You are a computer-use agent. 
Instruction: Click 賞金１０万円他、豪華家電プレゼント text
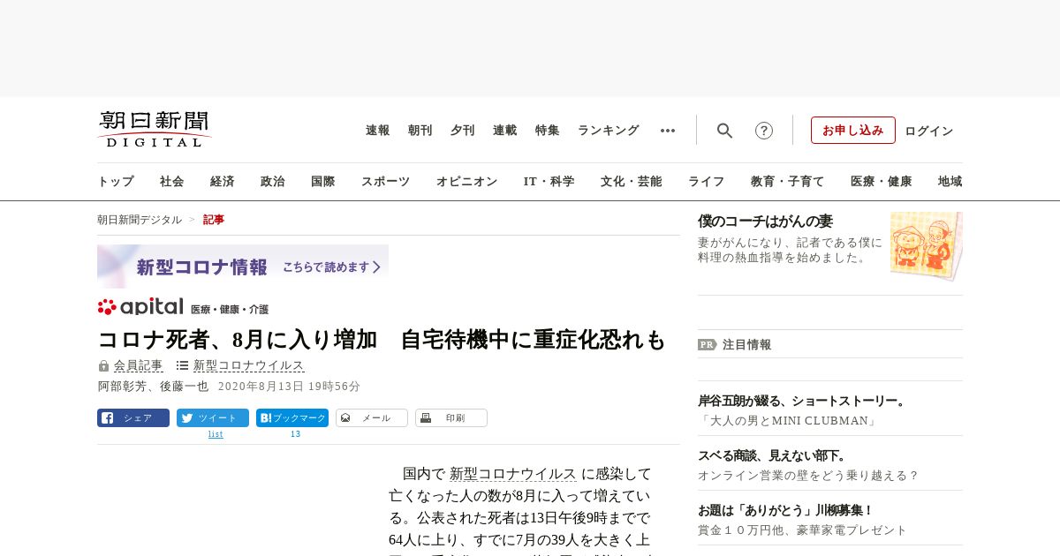click(x=802, y=530)
